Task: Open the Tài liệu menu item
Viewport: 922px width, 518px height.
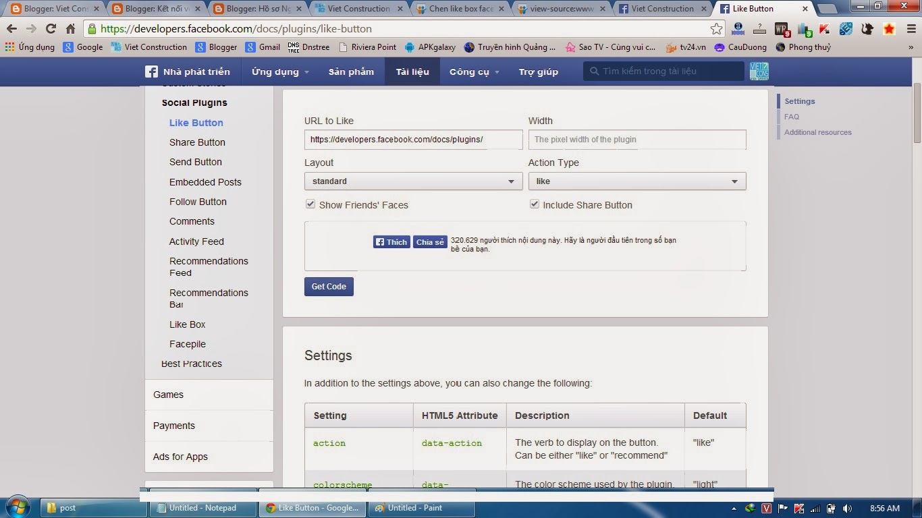Action: tap(412, 71)
